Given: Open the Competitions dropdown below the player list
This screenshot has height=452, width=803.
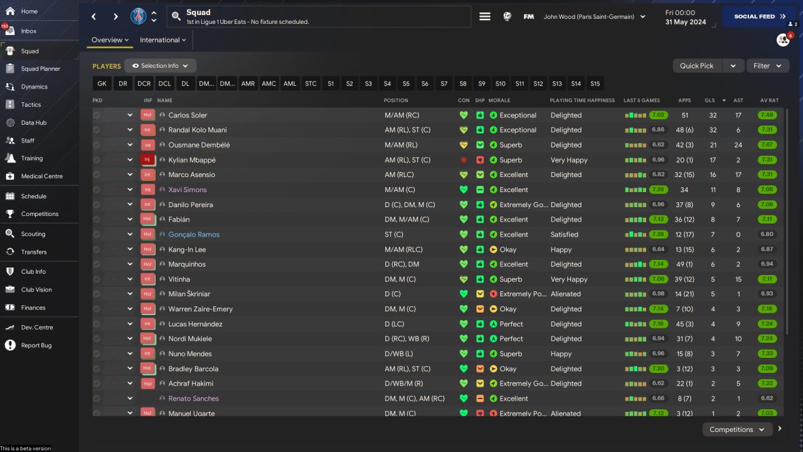Looking at the screenshot, I should tap(737, 429).
